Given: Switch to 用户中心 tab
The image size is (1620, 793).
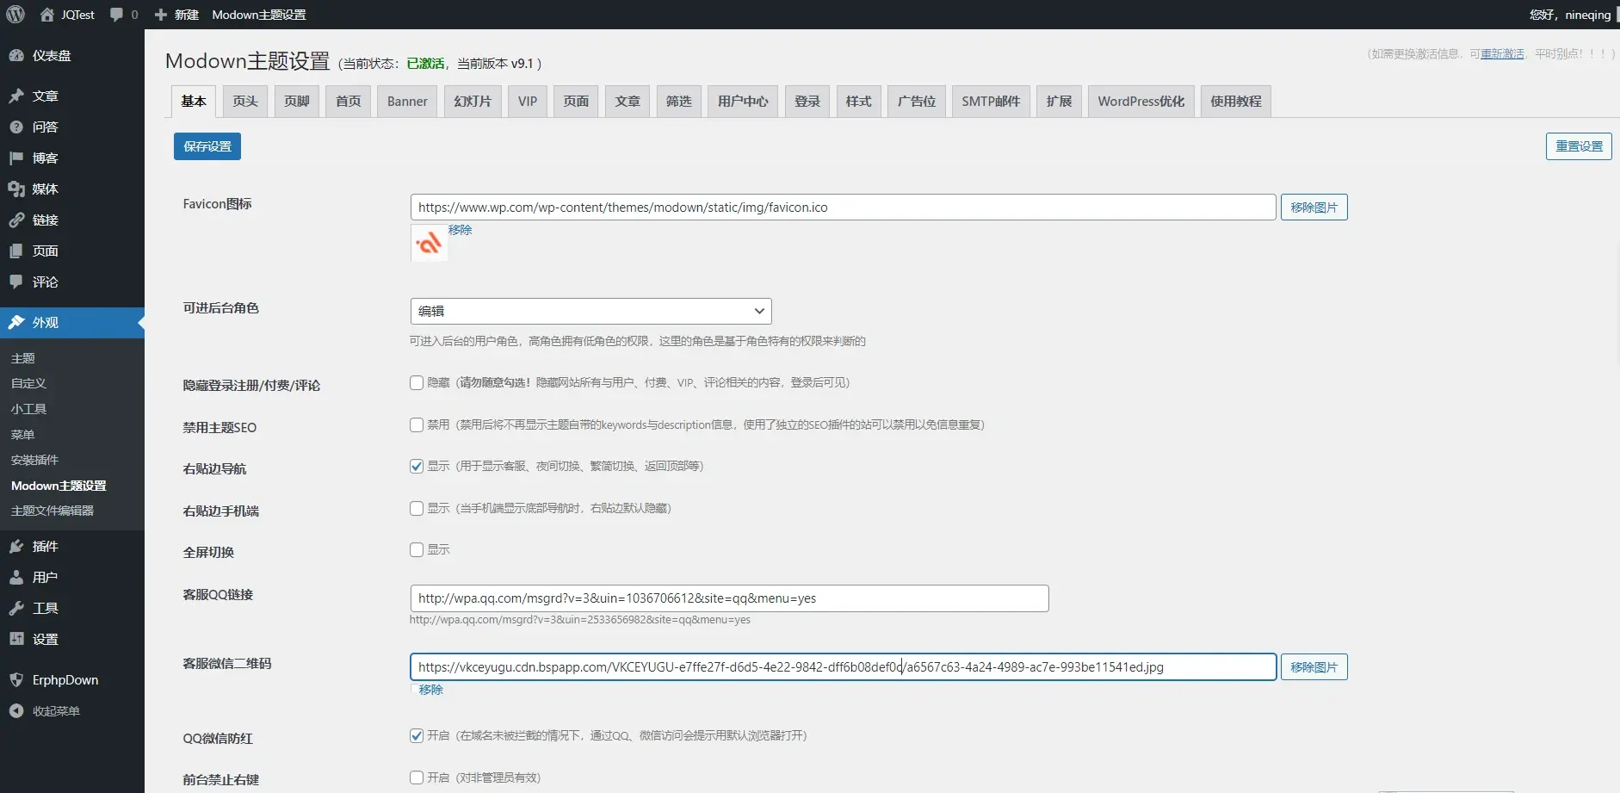Looking at the screenshot, I should coord(743,101).
